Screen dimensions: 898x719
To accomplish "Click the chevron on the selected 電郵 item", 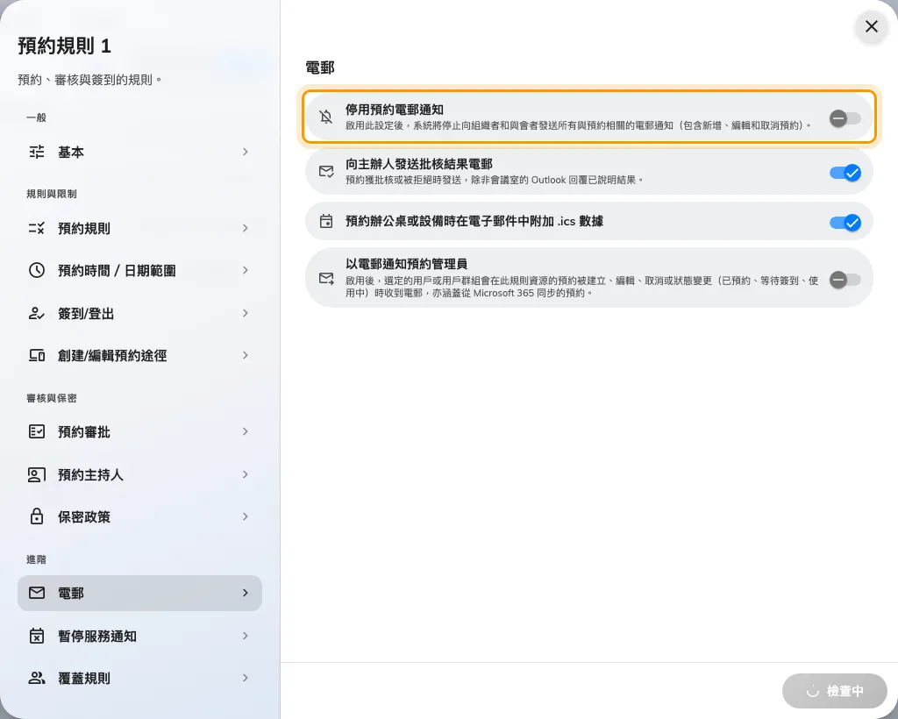I will coord(246,593).
